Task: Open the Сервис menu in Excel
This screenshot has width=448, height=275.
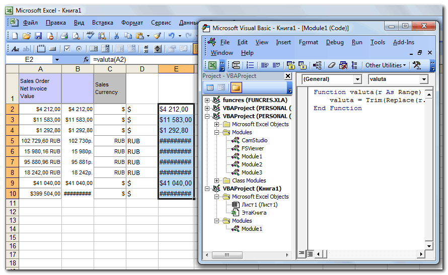Action: [161, 23]
